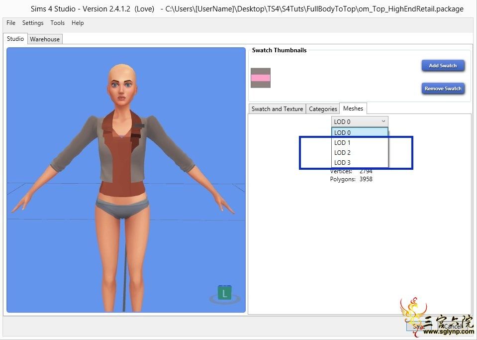Choose LOD 2 from the list
Viewport: 477px width, 340px height.
tap(360, 152)
